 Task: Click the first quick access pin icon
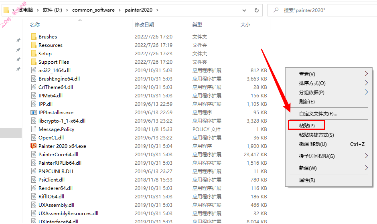pyautogui.click(x=18, y=40)
